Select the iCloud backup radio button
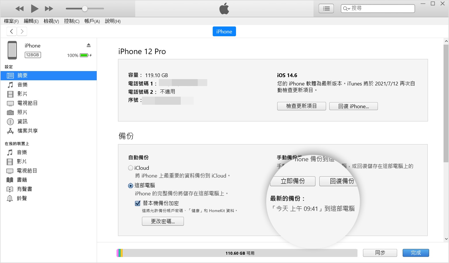 131,168
